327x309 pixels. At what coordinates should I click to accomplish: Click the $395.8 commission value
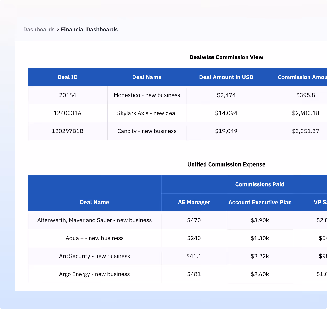tap(306, 95)
